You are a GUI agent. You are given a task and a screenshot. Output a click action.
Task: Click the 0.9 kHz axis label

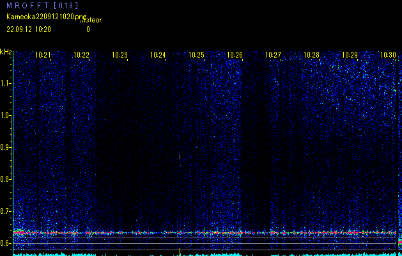tap(5, 147)
